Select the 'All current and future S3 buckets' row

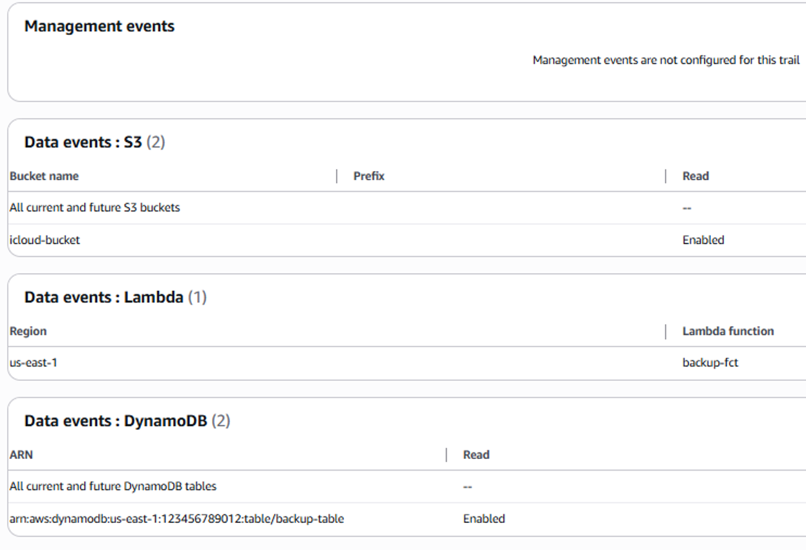(x=94, y=208)
